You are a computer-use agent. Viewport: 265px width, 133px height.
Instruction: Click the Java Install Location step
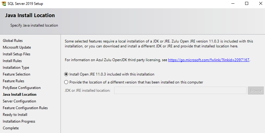pyautogui.click(x=20, y=94)
